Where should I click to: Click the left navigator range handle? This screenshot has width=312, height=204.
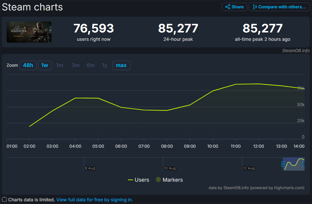[x=283, y=164]
